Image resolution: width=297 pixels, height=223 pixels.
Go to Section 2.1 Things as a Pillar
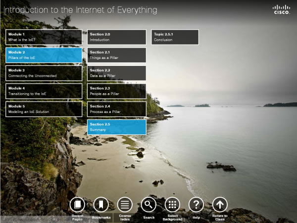tap(116, 55)
